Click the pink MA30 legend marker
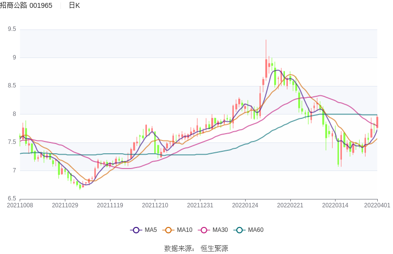The height and width of the screenshot is (254, 393). pyautogui.click(x=204, y=230)
